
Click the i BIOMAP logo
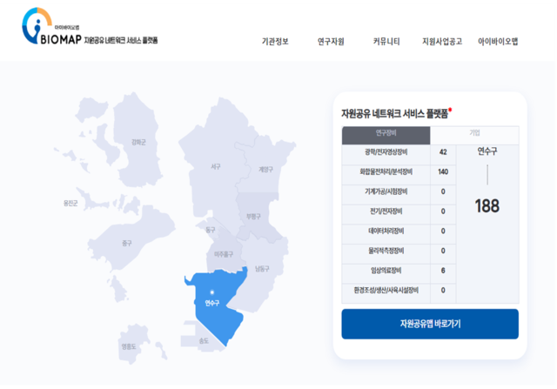pos(90,26)
